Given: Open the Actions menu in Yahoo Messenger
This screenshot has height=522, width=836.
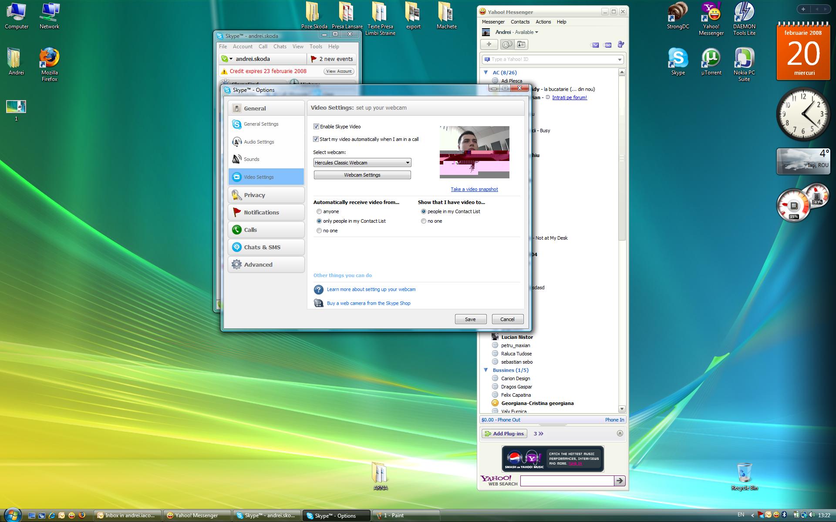Looking at the screenshot, I should [x=543, y=22].
